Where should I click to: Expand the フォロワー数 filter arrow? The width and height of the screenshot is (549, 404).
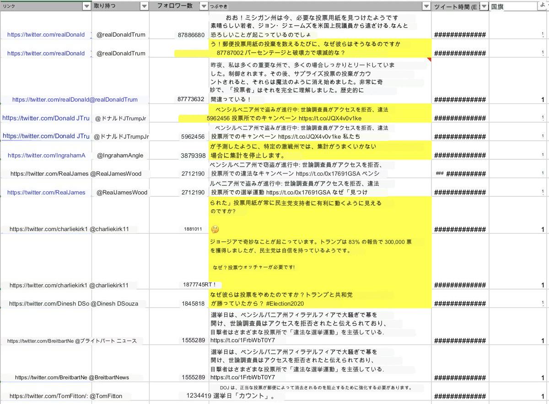204,6
